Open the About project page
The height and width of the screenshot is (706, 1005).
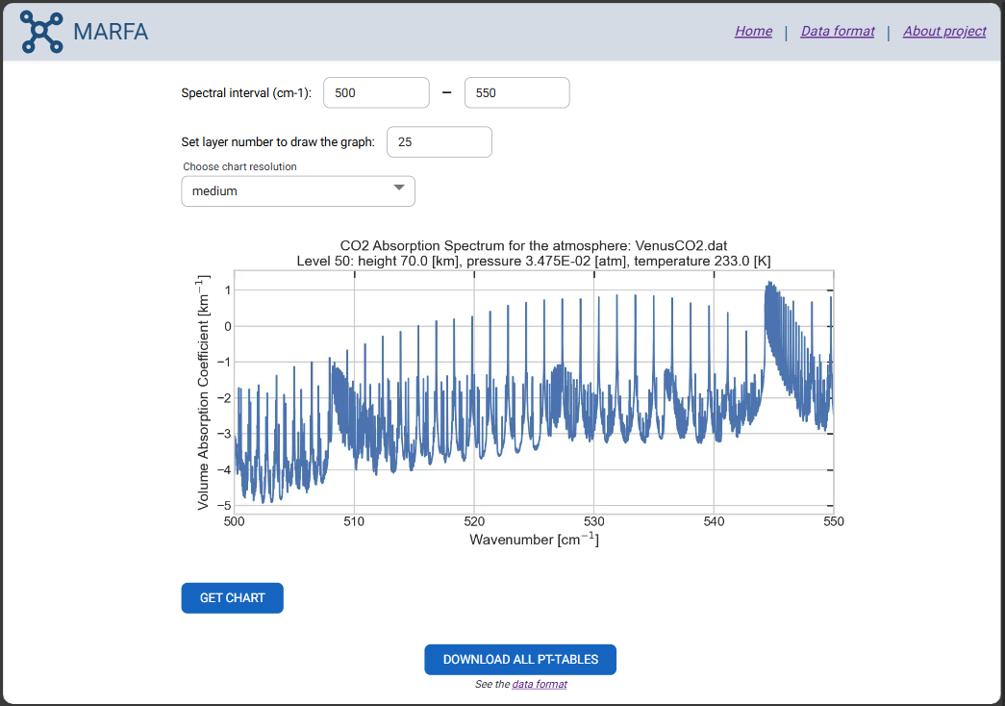coord(943,31)
